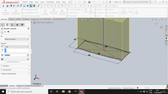Expand the Recurso fino section
The image size is (168, 94).
(x=29, y=70)
